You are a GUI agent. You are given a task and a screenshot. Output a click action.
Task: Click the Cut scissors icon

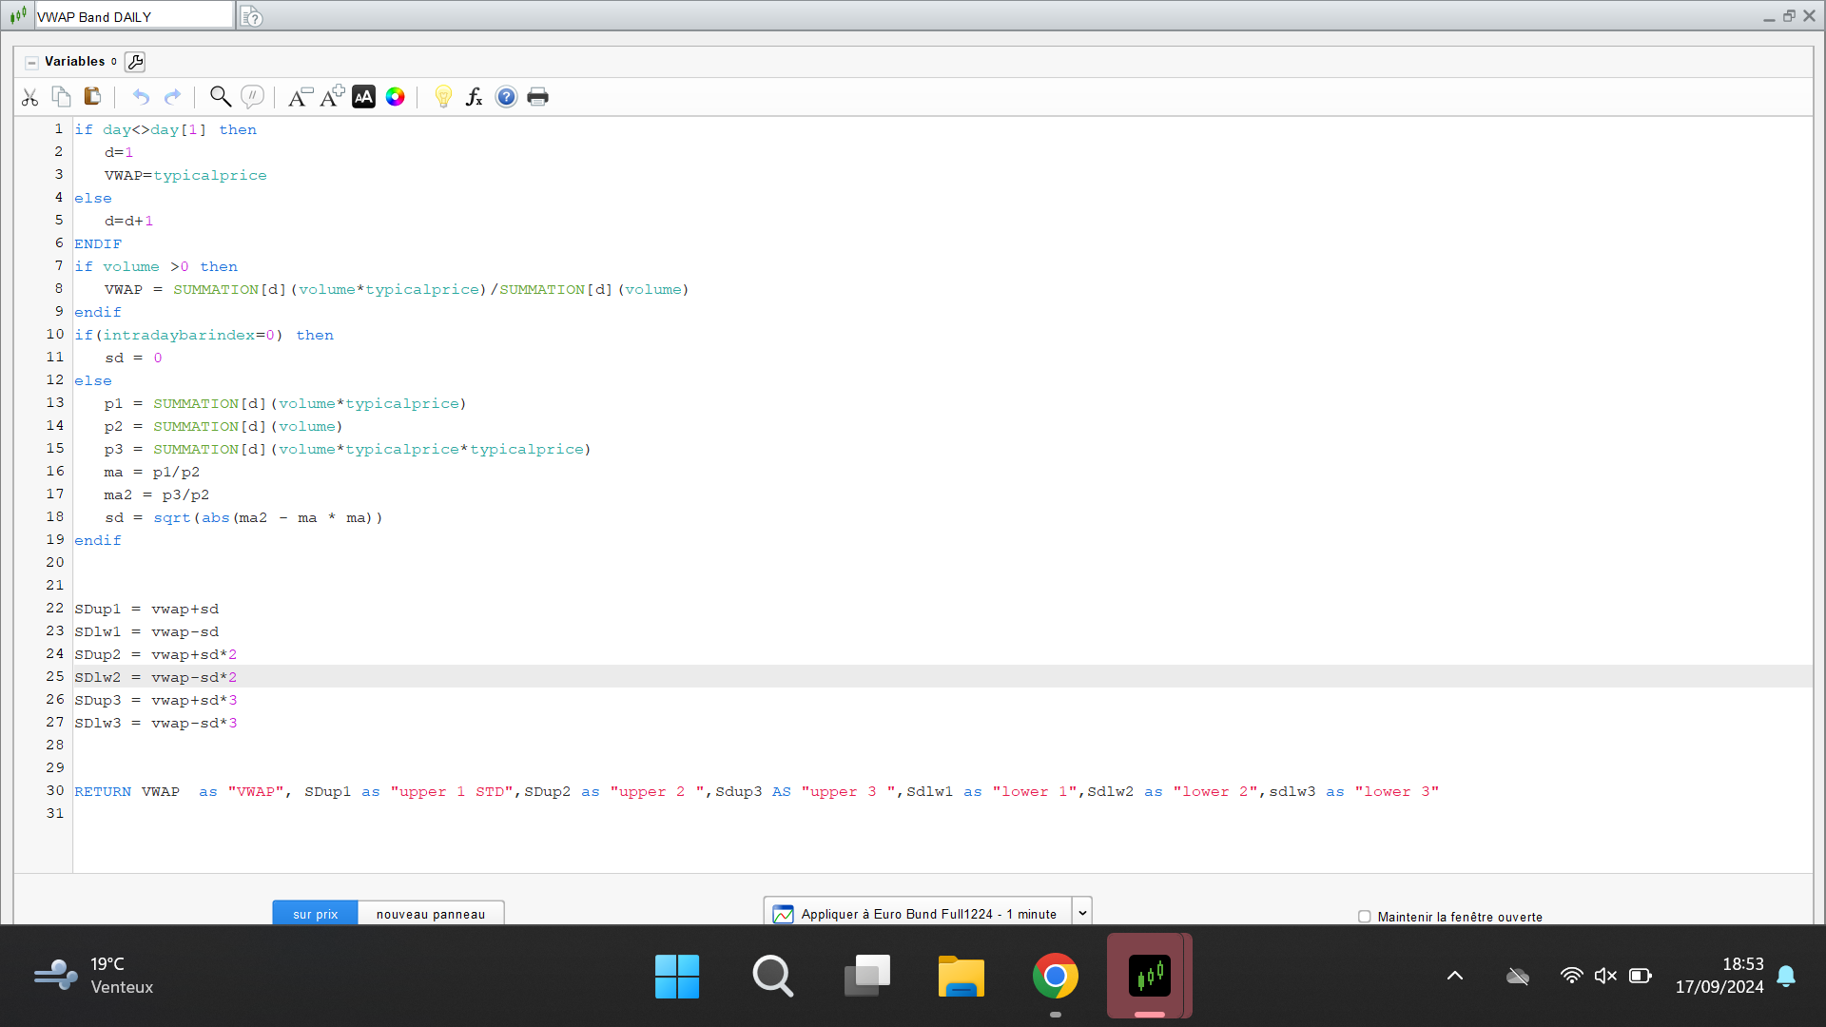tap(29, 97)
